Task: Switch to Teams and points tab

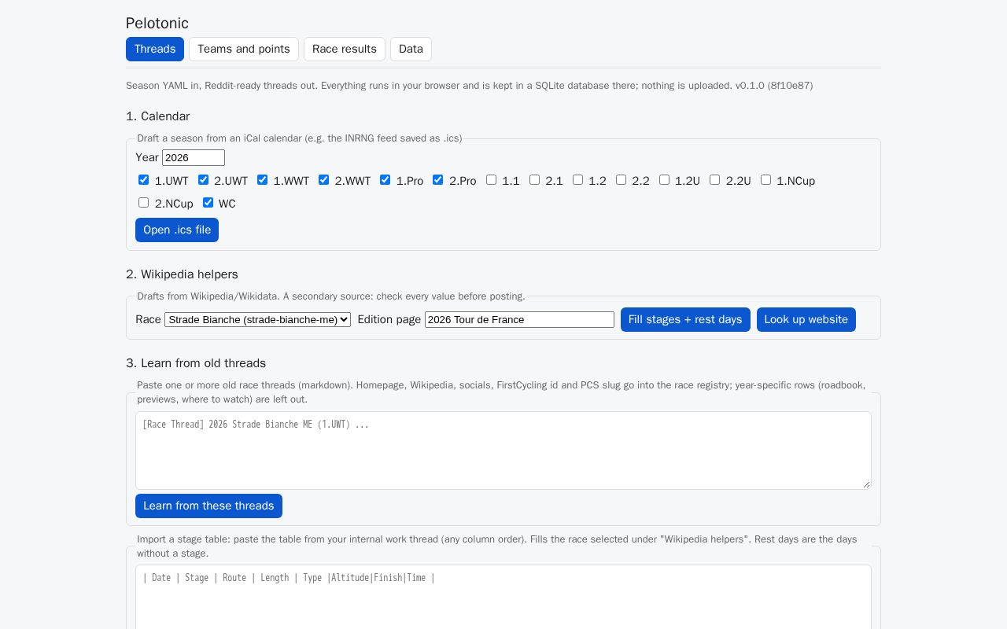Action: (244, 49)
